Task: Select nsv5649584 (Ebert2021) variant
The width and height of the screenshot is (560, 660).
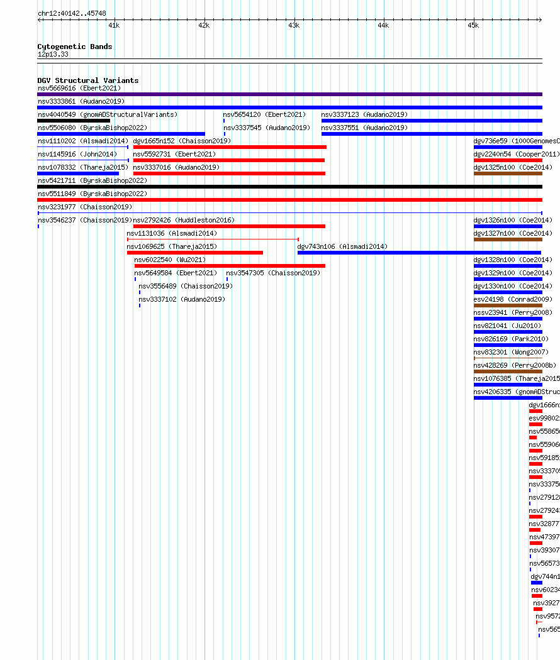Action: click(176, 273)
